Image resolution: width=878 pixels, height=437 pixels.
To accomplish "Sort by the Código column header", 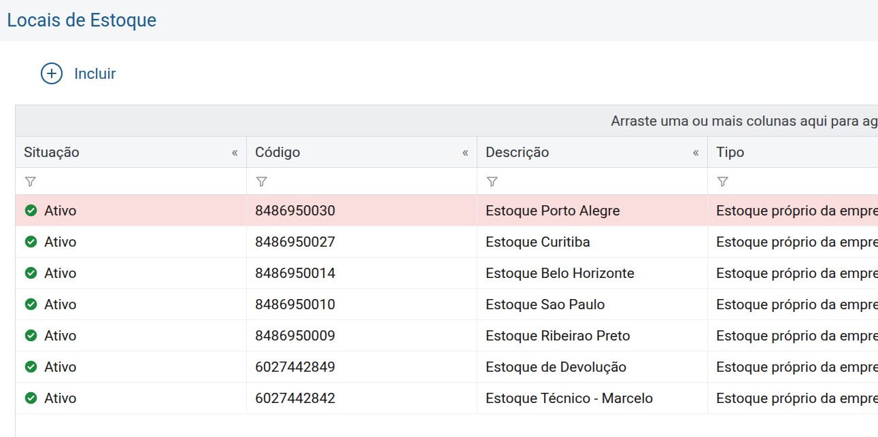I will (277, 152).
